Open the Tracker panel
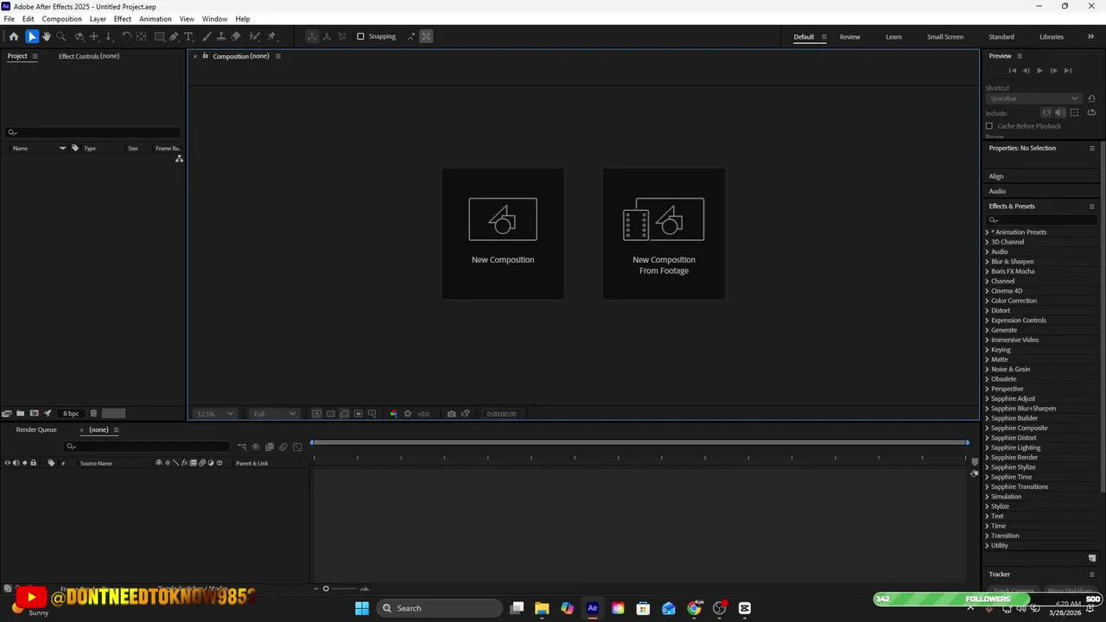This screenshot has height=622, width=1106. pyautogui.click(x=1000, y=574)
